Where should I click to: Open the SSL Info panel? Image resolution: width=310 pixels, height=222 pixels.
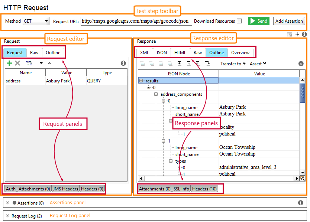point(181,189)
